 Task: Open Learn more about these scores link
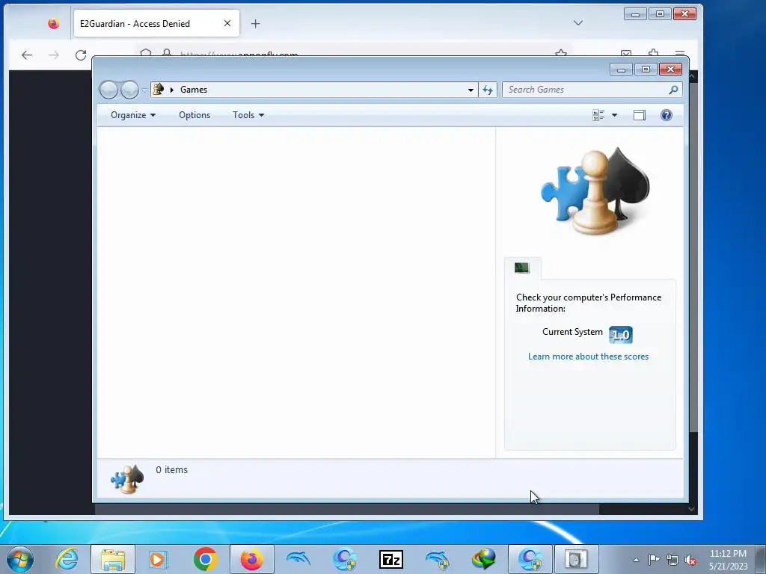click(588, 357)
